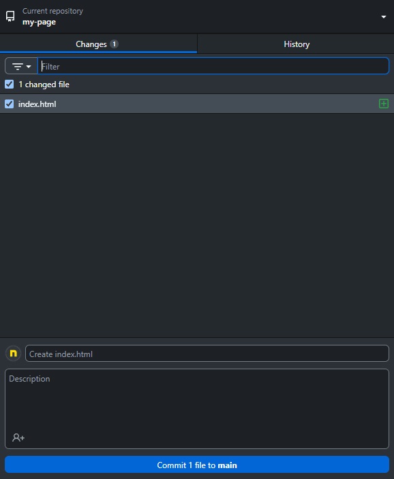Toggle the 1 changed file checkbox
Image resolution: width=394 pixels, height=479 pixels.
click(9, 84)
